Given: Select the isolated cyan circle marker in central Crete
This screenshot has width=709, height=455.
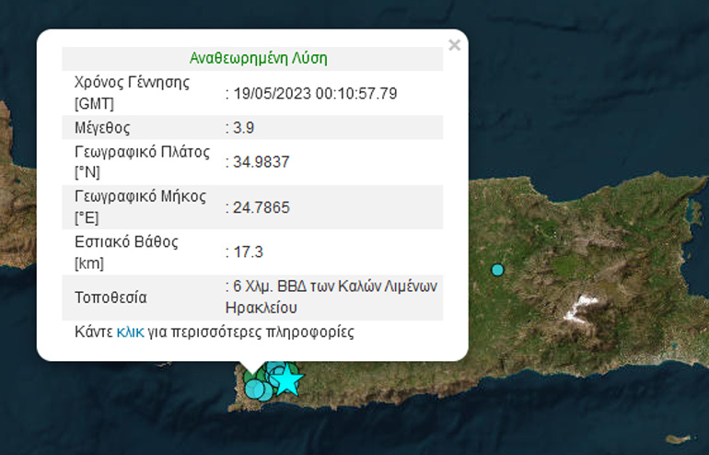Looking at the screenshot, I should click(497, 270).
